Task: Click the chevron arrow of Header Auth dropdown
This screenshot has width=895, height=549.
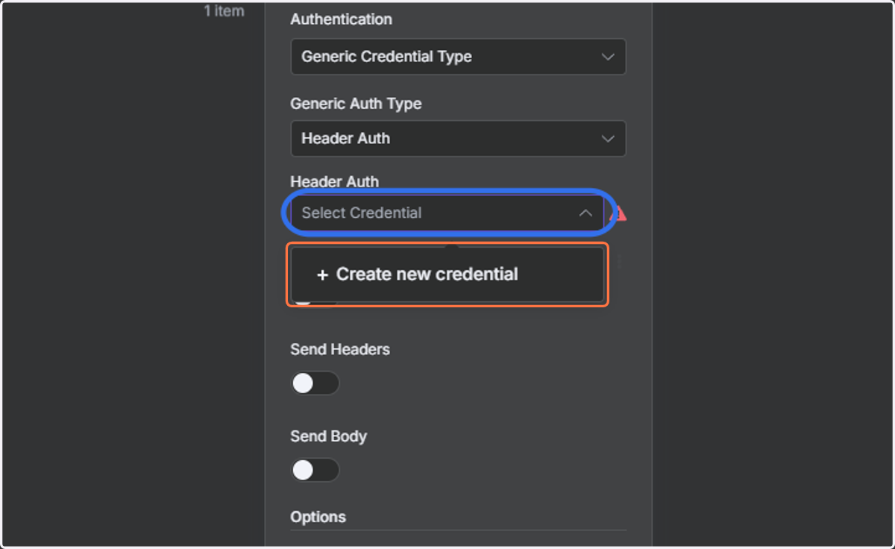Action: point(608,139)
